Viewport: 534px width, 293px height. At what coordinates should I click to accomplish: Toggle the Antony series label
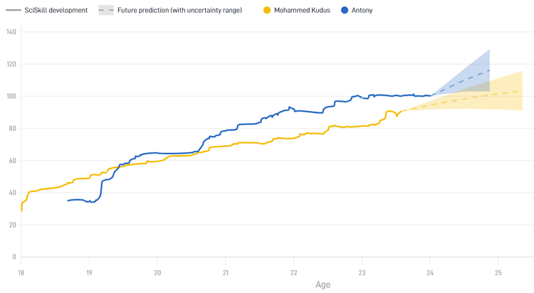[362, 11]
